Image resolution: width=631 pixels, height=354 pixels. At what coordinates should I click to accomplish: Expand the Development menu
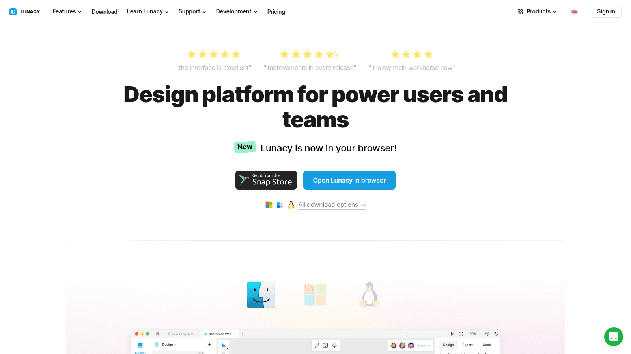pos(237,11)
